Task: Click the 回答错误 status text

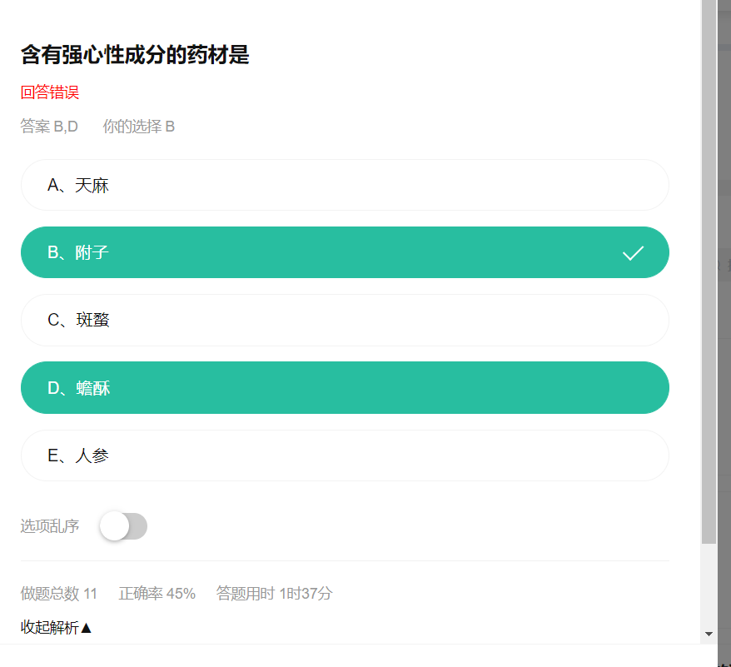Action: [50, 92]
